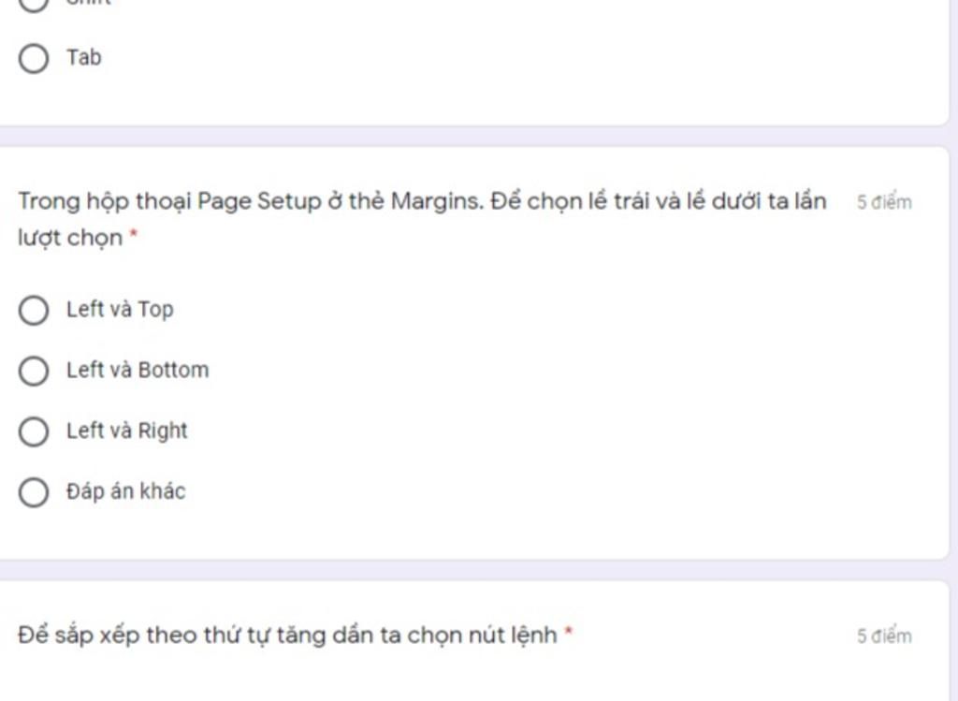This screenshot has height=701, width=958.
Task: Click the red asterisk after "lượt chọn"
Action: [133, 237]
